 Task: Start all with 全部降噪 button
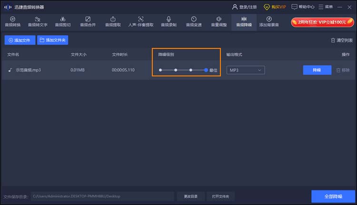(333, 196)
